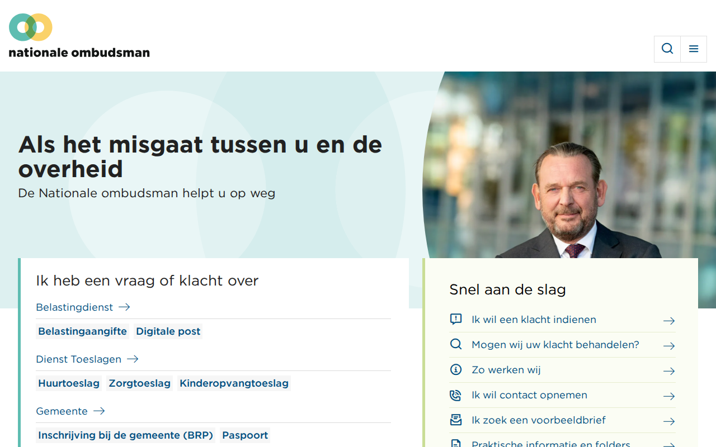Select the Zorgtoeslag tag
This screenshot has width=716, height=447.
pyautogui.click(x=140, y=383)
